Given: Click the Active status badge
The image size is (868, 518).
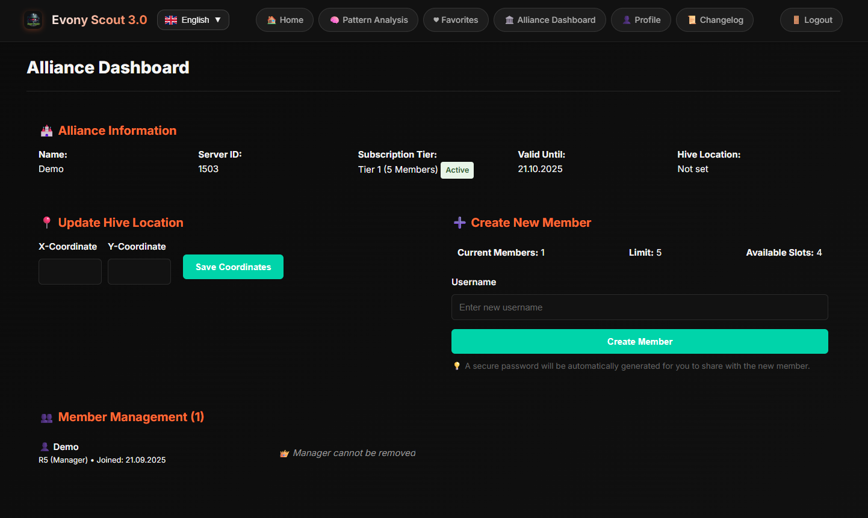Looking at the screenshot, I should tap(457, 170).
